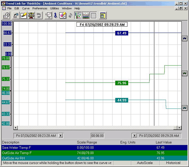Screen dimensions: 189x167
Task: Click the OutSide Air RH curve marker icon
Action: pyautogui.click(x=185, y=108)
